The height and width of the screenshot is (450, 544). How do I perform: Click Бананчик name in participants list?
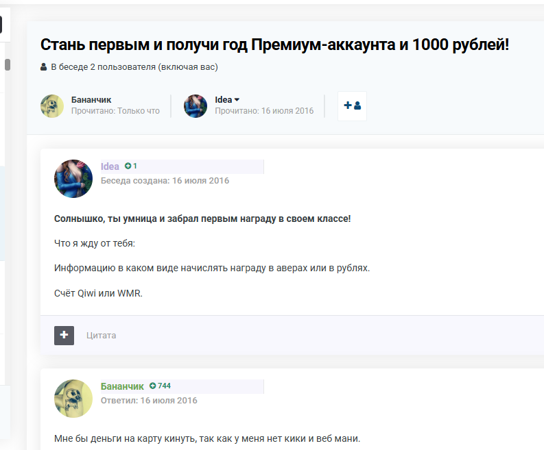(91, 100)
